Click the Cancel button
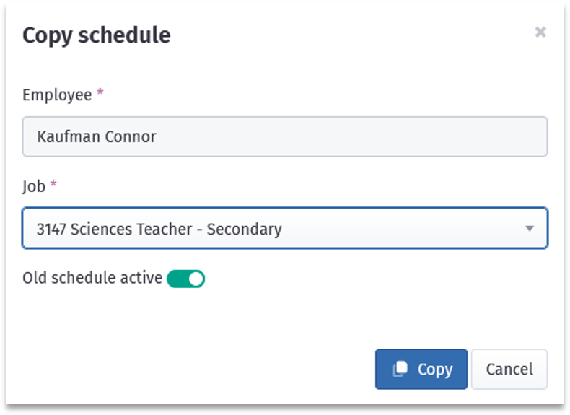The height and width of the screenshot is (415, 570). [x=509, y=370]
